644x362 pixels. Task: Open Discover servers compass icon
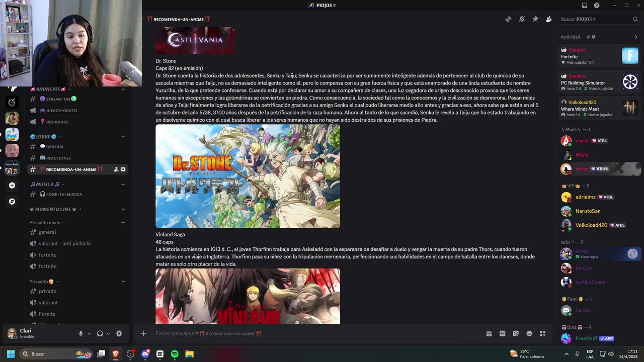click(x=12, y=201)
